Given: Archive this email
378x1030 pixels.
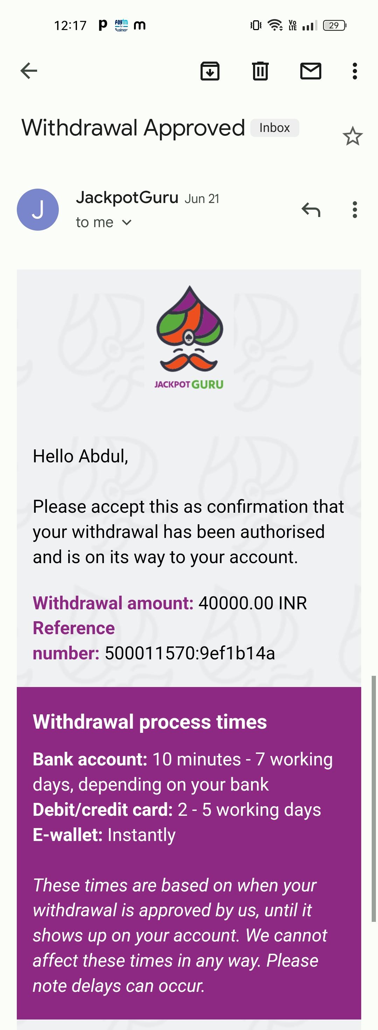Looking at the screenshot, I should [210, 71].
